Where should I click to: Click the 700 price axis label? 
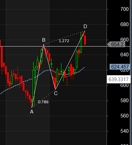(x=125, y=9)
